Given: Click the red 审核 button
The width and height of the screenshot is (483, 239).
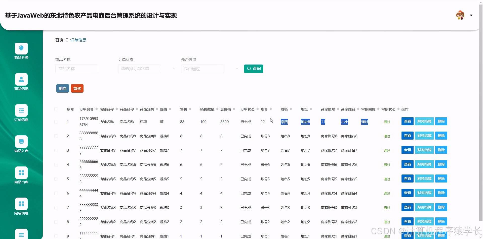Looking at the screenshot, I should (x=77, y=88).
